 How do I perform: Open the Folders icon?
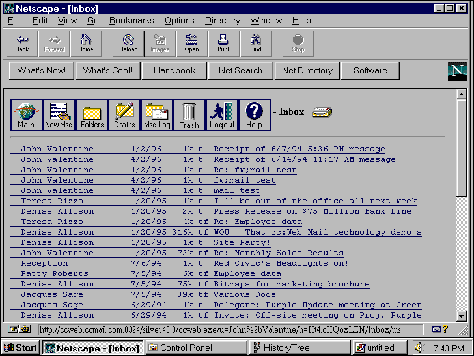(92, 115)
